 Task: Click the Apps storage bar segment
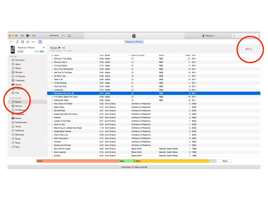point(126,161)
